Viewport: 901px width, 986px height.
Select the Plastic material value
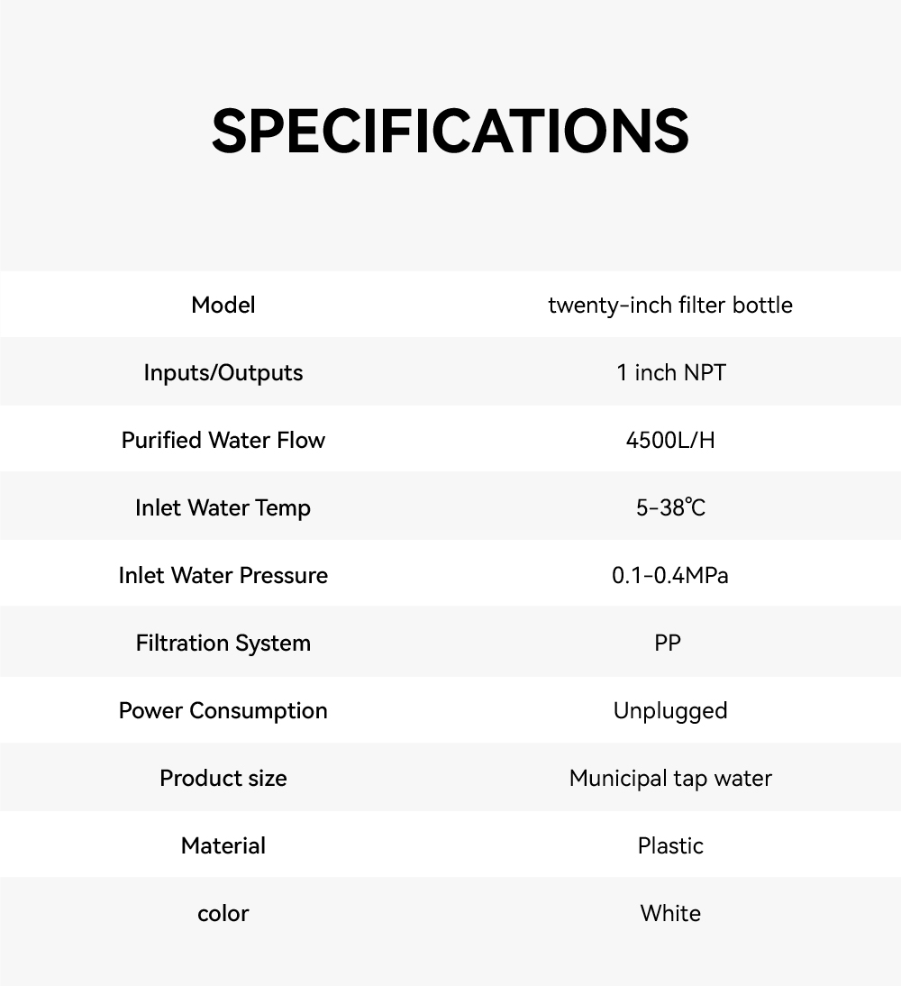point(670,845)
